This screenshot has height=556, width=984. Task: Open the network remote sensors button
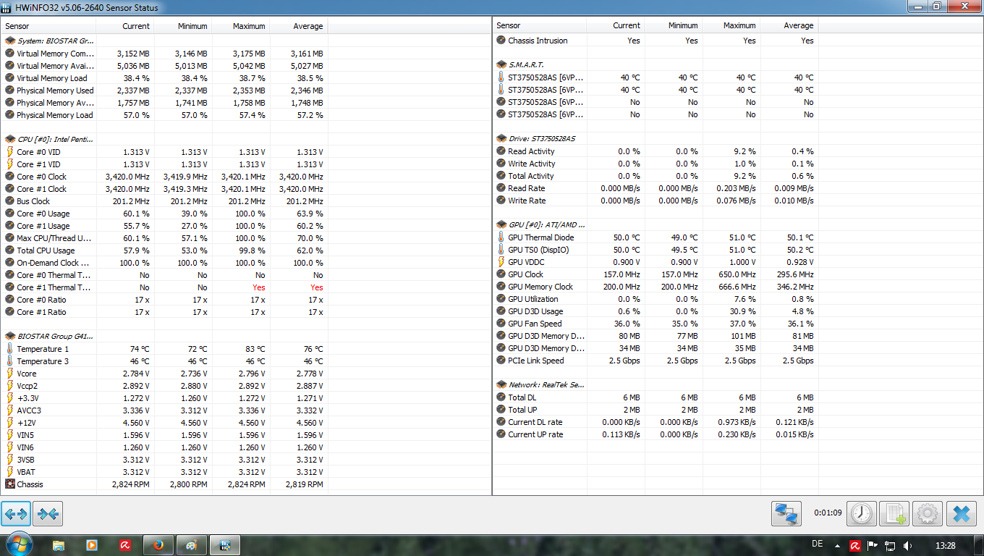click(x=786, y=514)
